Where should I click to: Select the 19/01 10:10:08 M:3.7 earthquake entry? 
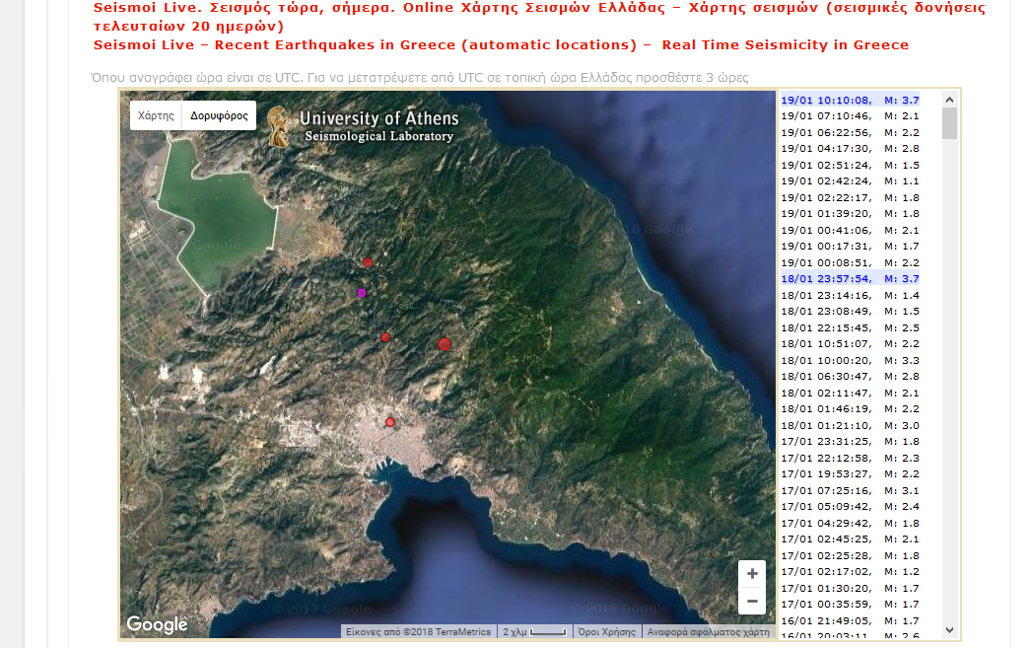[x=851, y=100]
